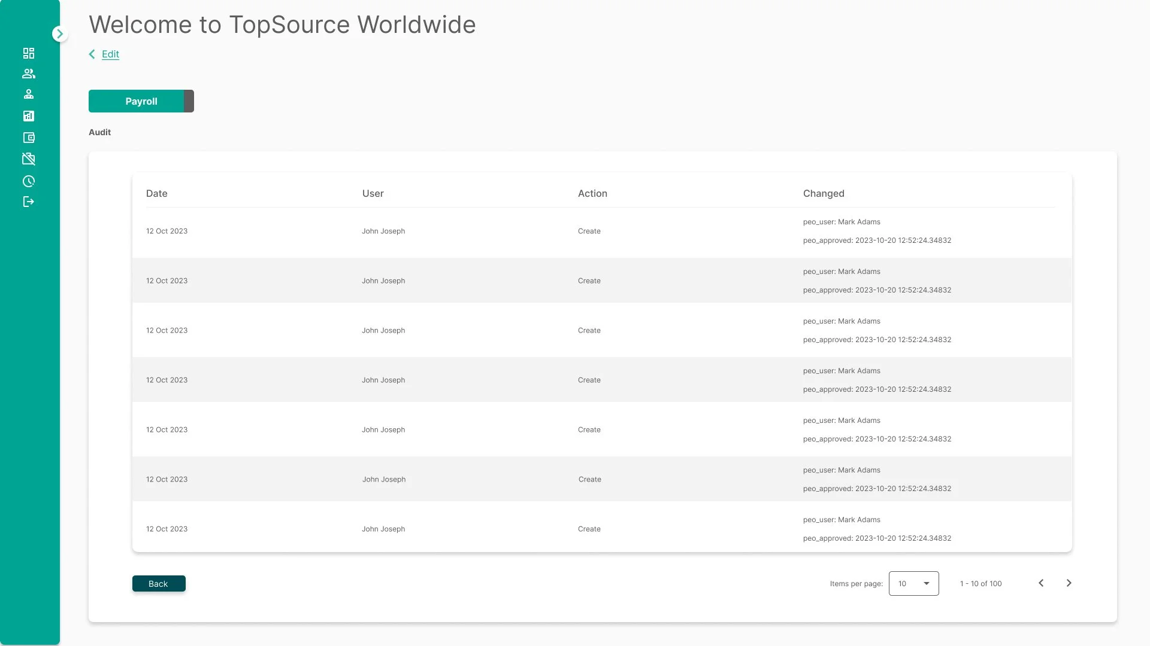The width and height of the screenshot is (1150, 646).
Task: Go to the next page of audit results
Action: (1069, 583)
